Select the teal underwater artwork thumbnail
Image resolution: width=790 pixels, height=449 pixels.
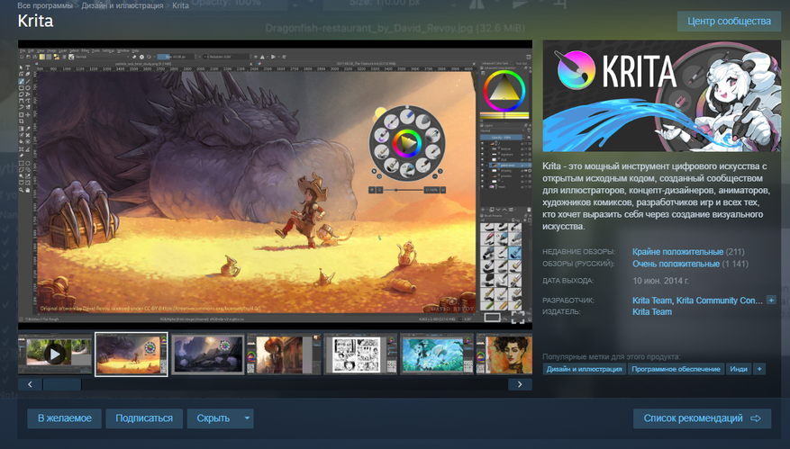437,354
